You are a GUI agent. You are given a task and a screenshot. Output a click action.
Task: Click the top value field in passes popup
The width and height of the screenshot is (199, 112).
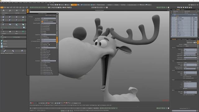point(49,18)
